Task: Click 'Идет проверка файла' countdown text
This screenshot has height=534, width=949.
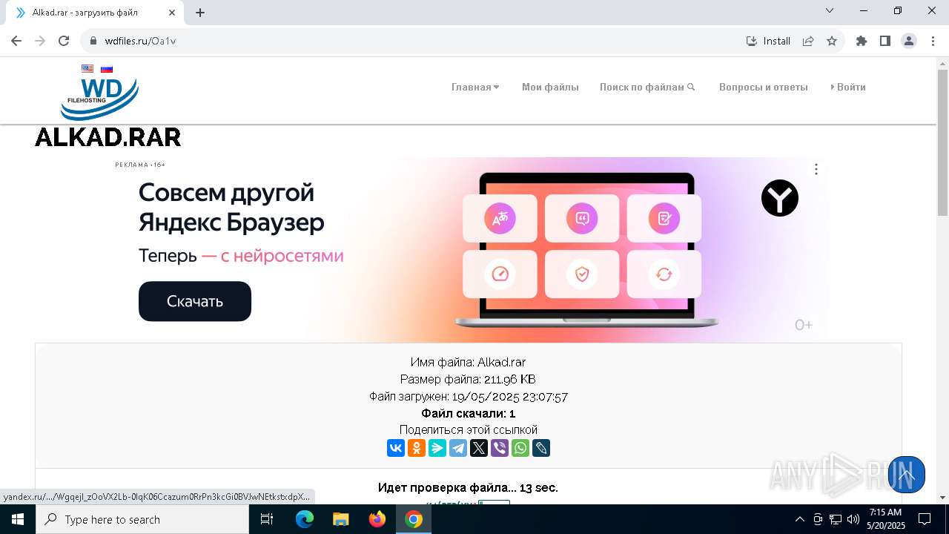Action: coord(468,487)
